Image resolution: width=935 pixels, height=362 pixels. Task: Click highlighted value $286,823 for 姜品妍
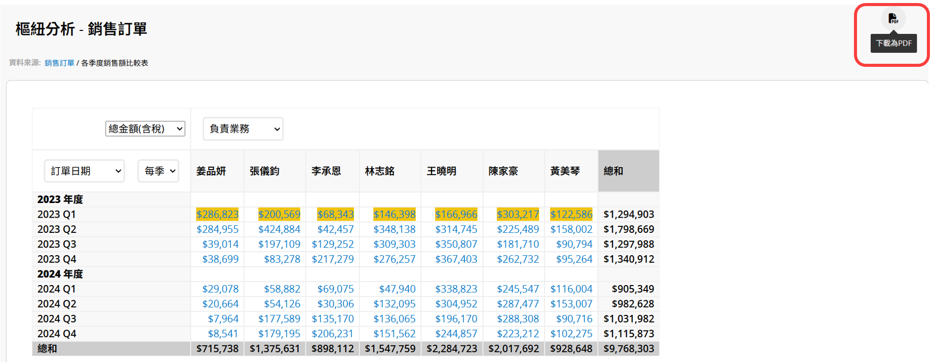point(217,214)
